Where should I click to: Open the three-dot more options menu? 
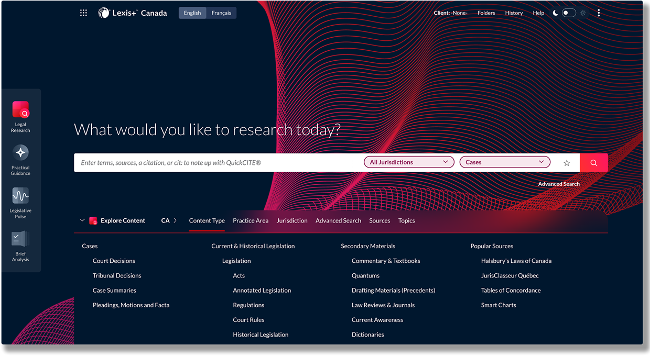tap(599, 13)
